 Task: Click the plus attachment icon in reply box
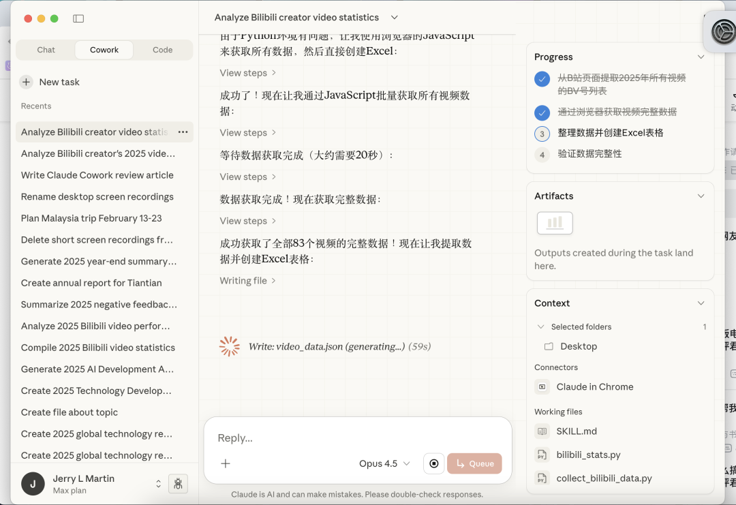click(226, 463)
